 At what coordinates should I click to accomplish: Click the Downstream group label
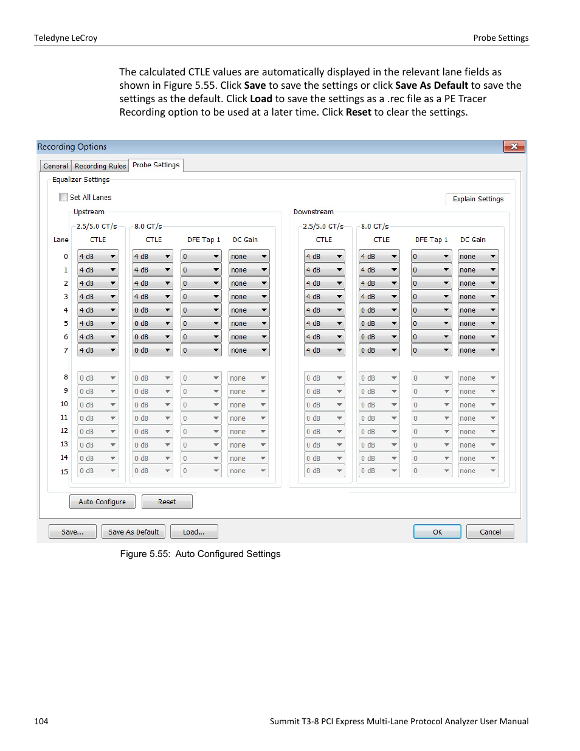[x=314, y=212]
